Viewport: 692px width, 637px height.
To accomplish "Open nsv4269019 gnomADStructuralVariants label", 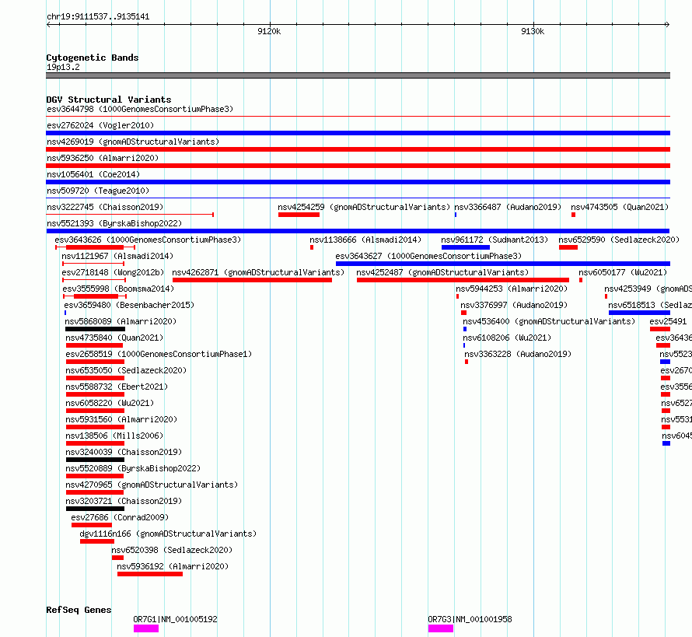I will coord(133,142).
